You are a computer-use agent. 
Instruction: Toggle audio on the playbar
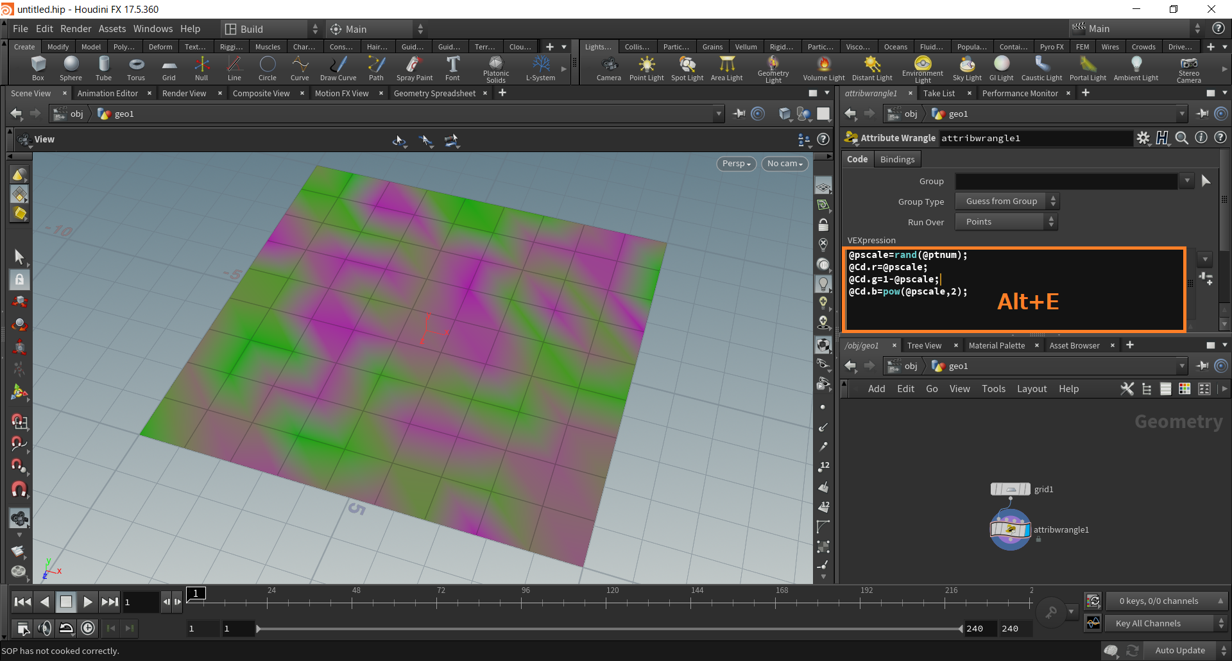click(45, 628)
